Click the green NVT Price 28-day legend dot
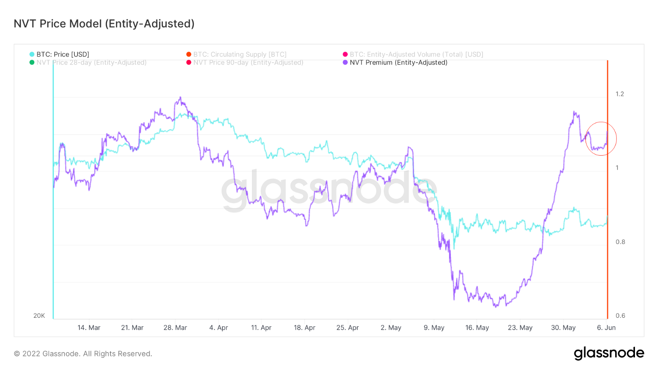This screenshot has height=370, width=658. (x=32, y=63)
